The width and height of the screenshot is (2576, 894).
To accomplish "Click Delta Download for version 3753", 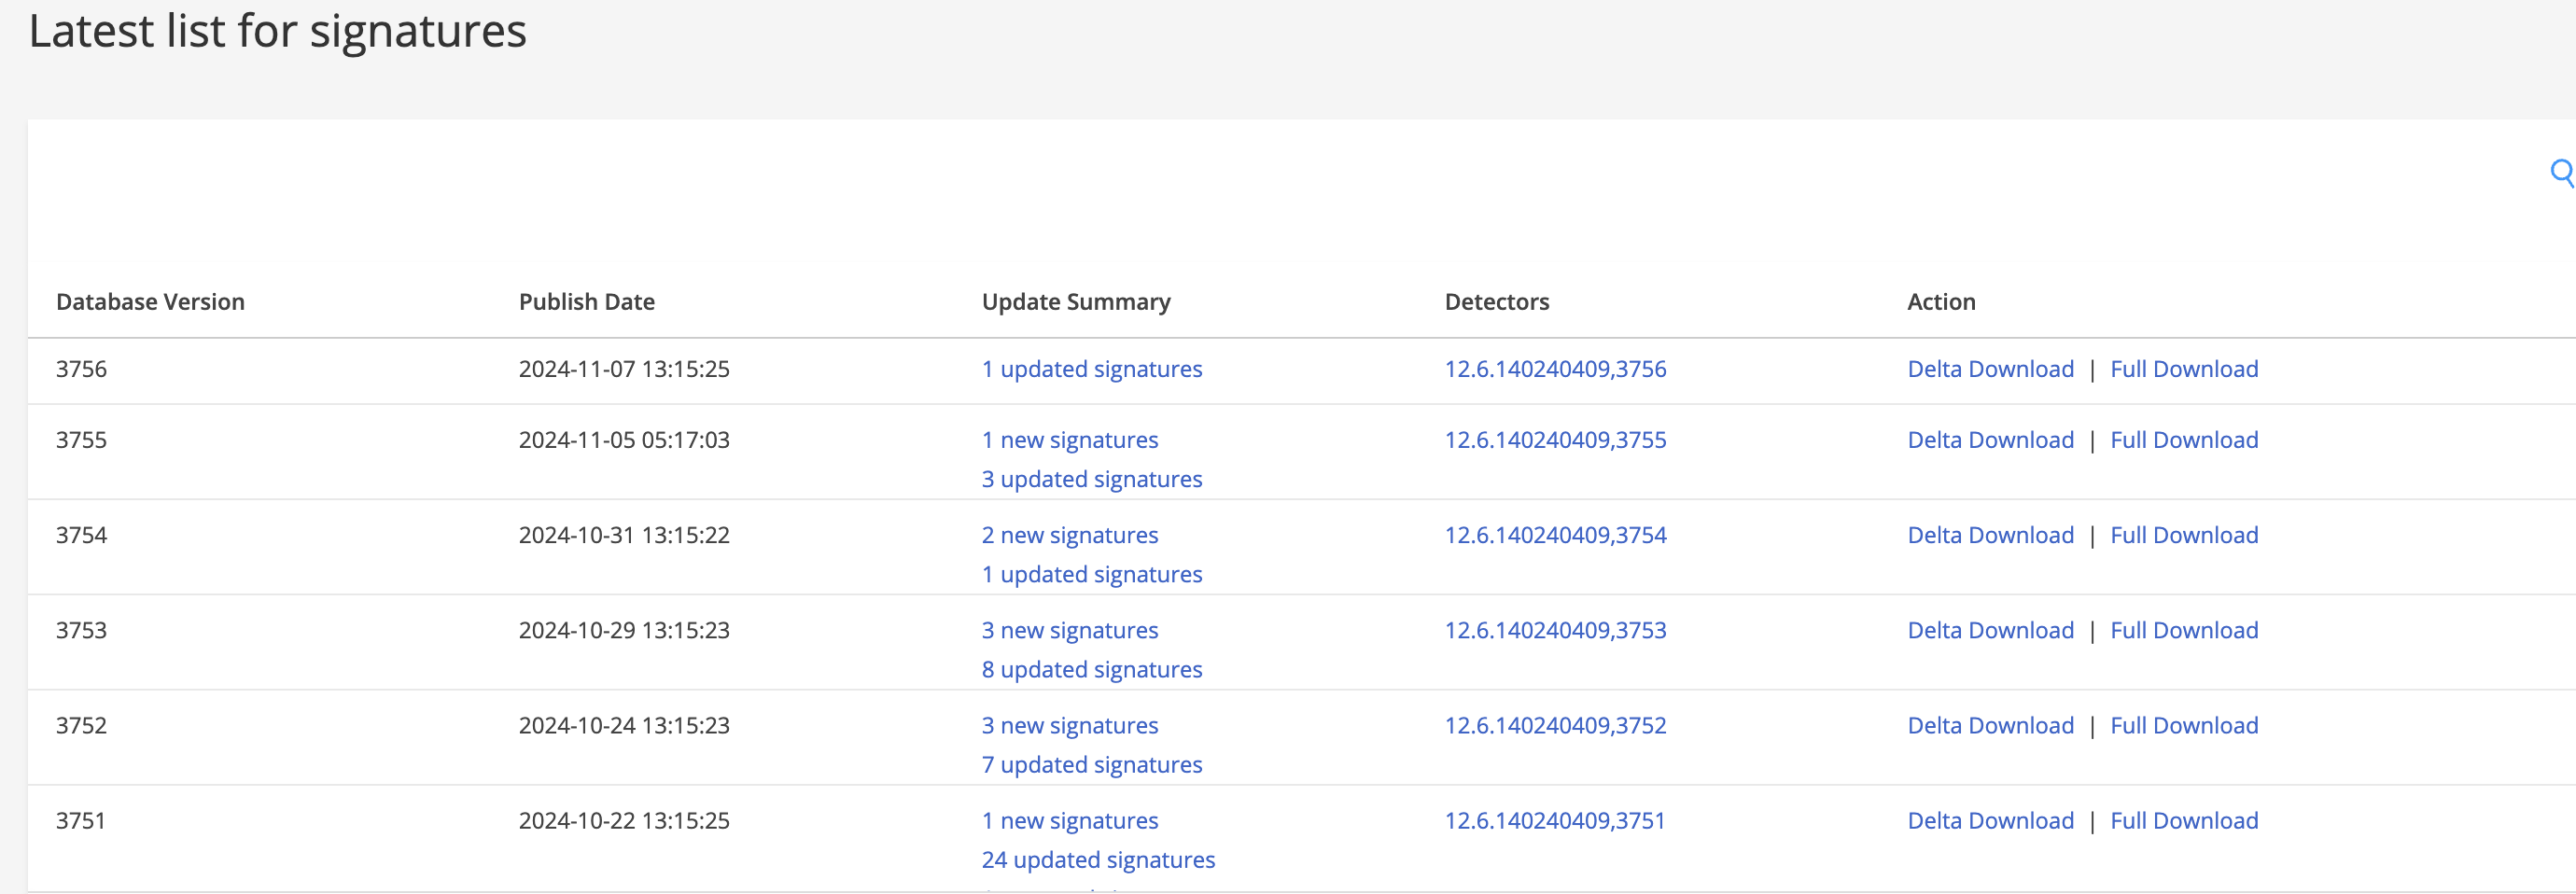I will click(1991, 630).
